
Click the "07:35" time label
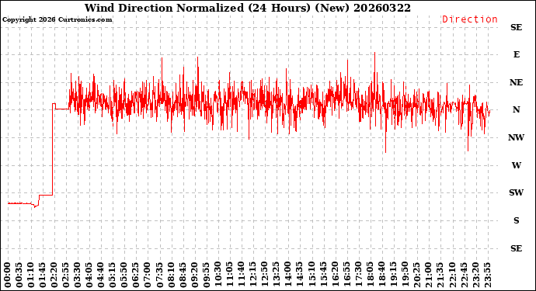(x=160, y=275)
